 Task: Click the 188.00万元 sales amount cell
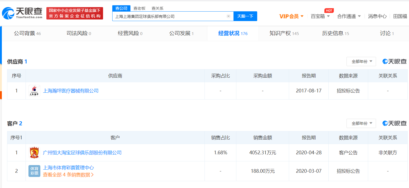click(263, 171)
